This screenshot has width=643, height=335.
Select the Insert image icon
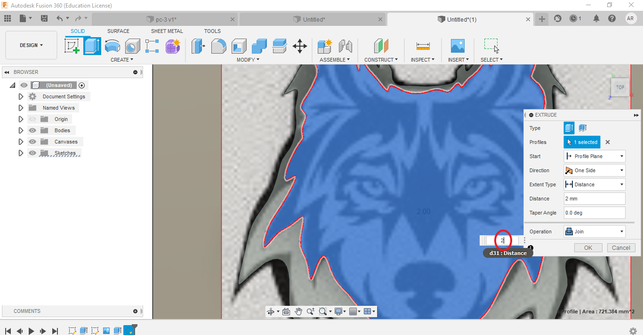[458, 46]
